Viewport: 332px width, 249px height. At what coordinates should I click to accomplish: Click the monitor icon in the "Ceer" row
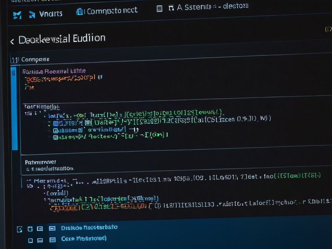tap(40, 240)
